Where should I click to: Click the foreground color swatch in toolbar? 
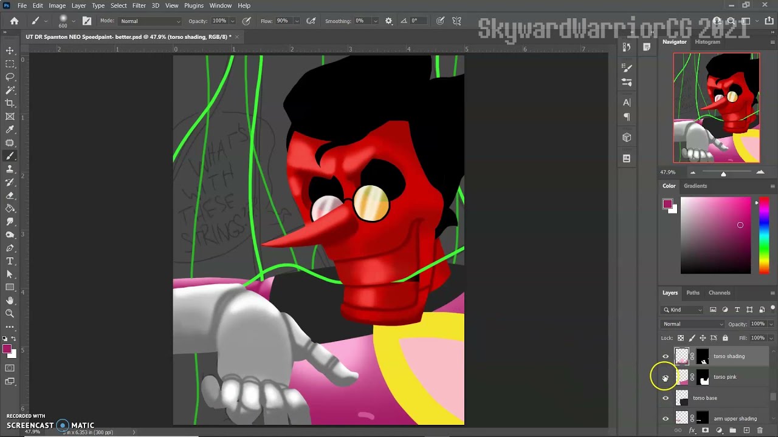tap(7, 349)
